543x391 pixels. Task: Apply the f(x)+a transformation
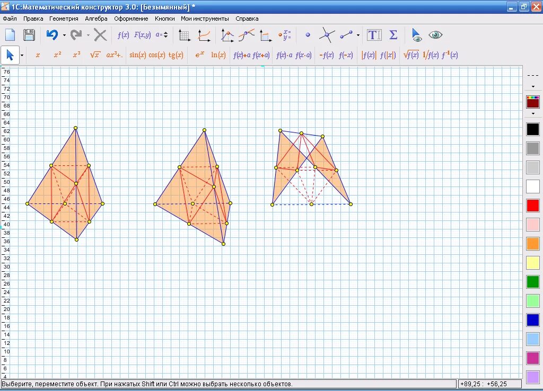coord(242,55)
